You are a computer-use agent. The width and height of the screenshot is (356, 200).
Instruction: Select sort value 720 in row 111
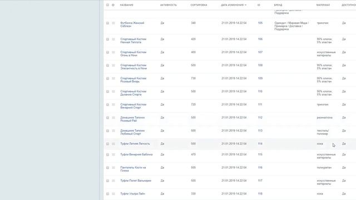[x=193, y=105]
